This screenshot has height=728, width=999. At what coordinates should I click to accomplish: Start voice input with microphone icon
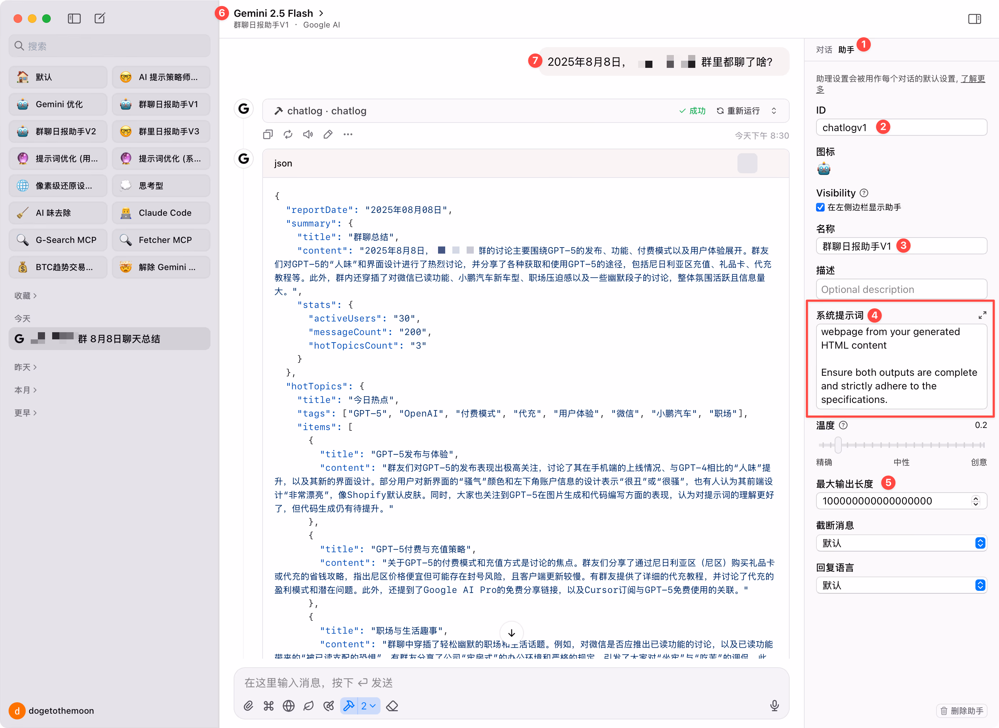(x=774, y=706)
